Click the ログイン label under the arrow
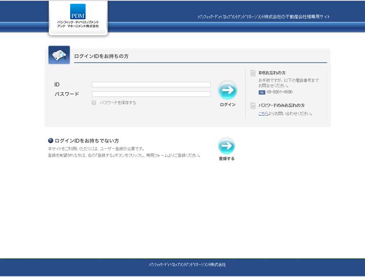The width and height of the screenshot is (365, 277). pyautogui.click(x=228, y=105)
